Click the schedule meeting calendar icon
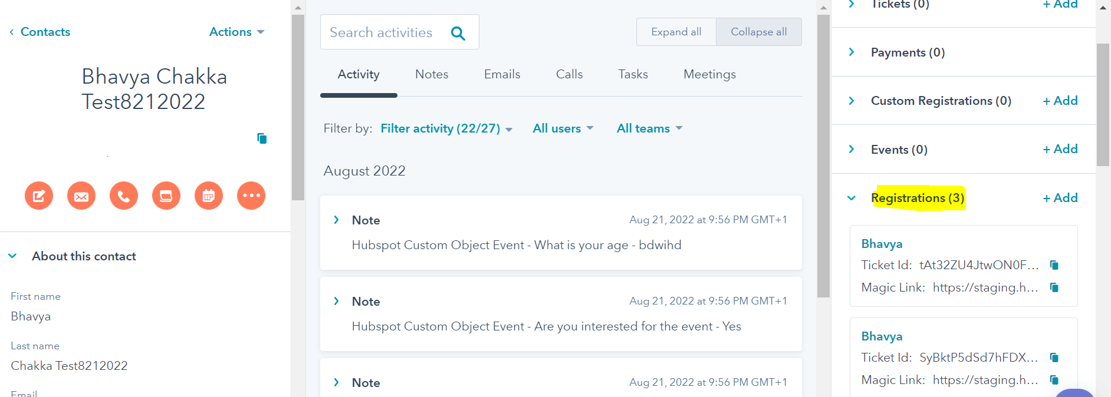The image size is (1111, 397). coord(209,196)
